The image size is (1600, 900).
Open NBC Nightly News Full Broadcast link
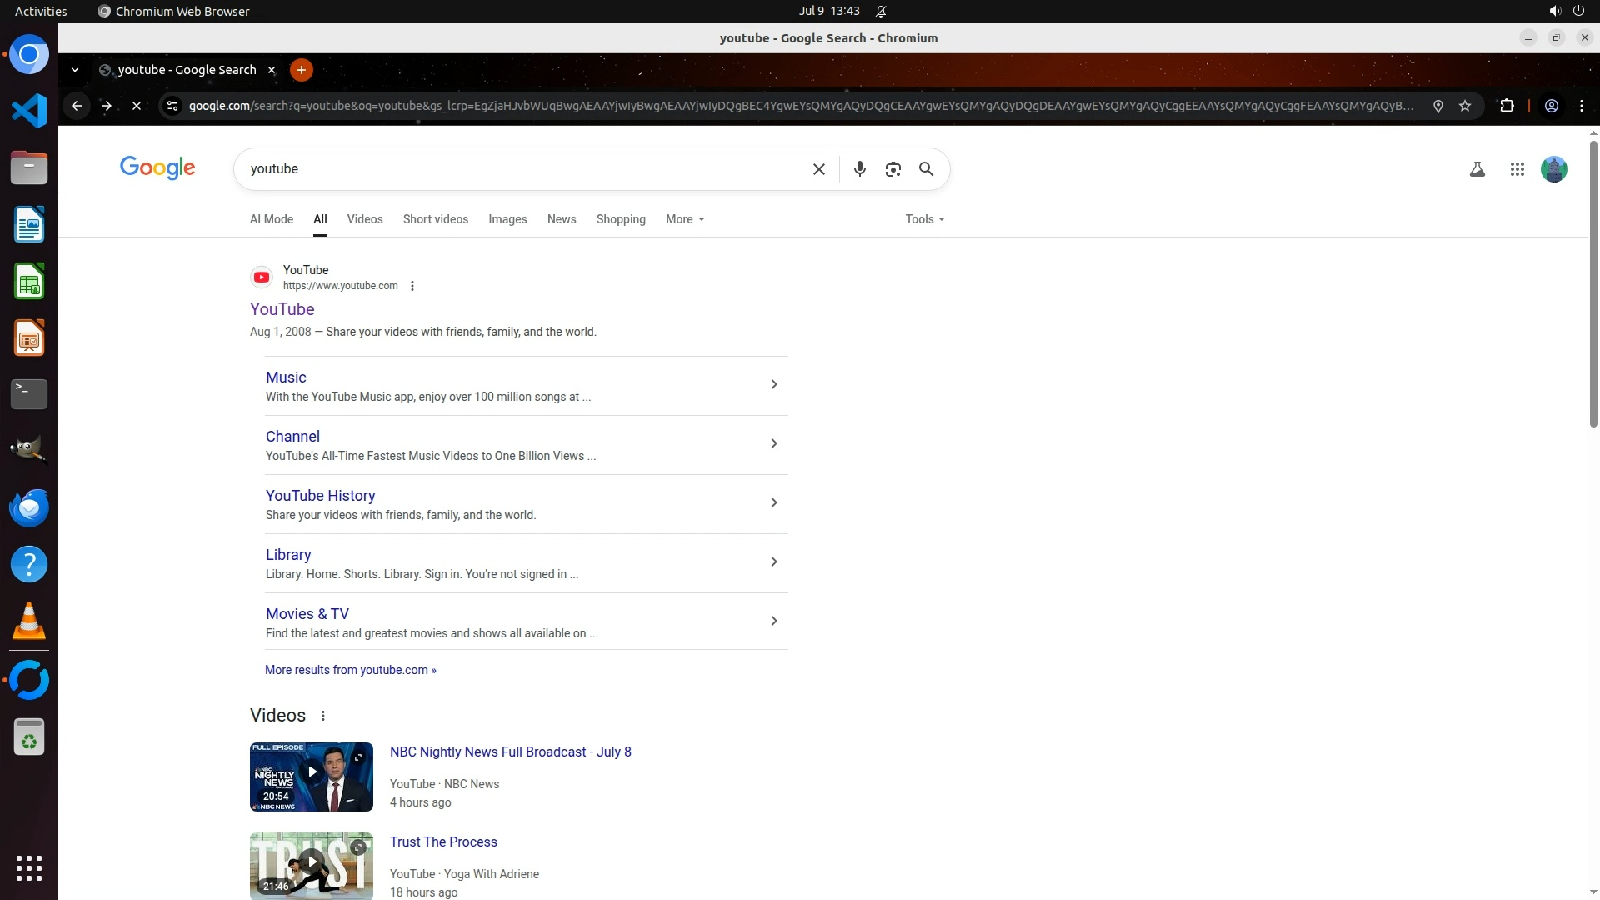(510, 752)
